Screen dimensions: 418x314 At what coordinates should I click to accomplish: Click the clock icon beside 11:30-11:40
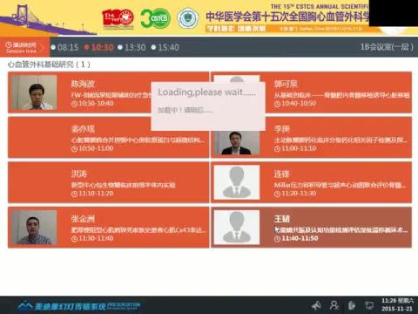click(x=74, y=239)
